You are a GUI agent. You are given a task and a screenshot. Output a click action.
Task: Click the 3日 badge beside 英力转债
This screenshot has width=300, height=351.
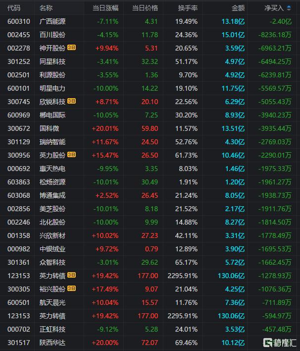click(x=72, y=275)
